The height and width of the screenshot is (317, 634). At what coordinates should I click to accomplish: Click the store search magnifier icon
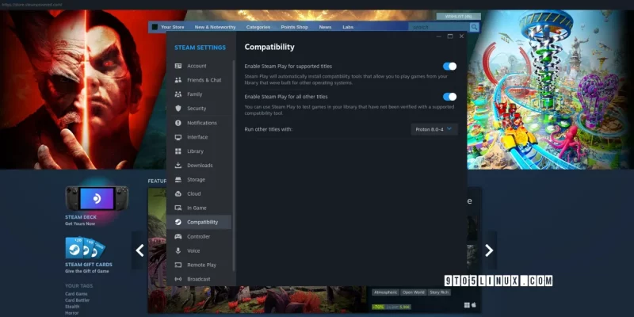[x=474, y=27]
